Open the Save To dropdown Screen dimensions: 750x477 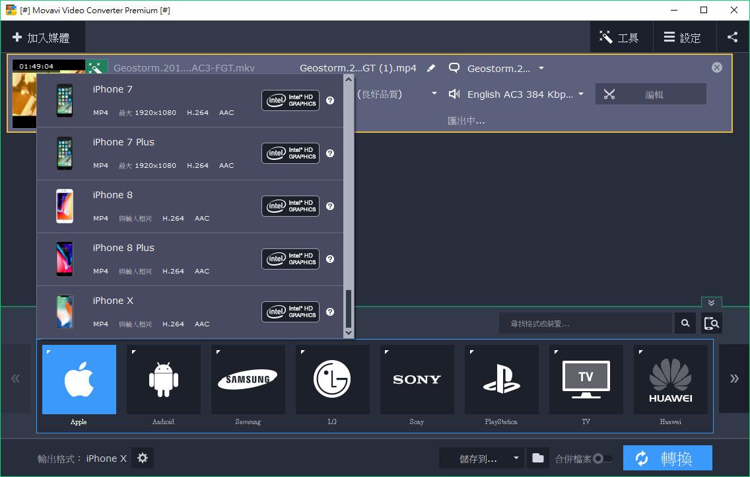481,459
